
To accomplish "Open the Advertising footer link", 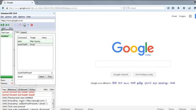I will [x=65, y=109].
